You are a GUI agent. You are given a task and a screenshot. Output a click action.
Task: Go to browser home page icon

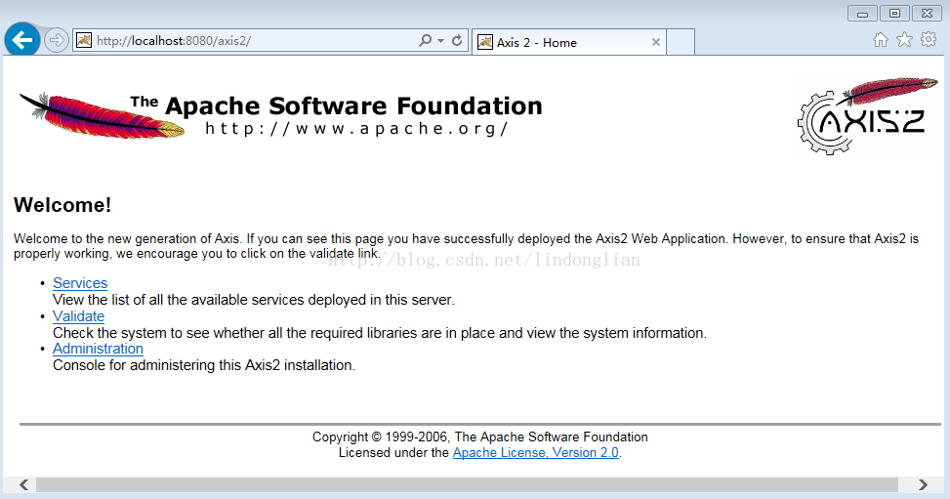(x=881, y=40)
